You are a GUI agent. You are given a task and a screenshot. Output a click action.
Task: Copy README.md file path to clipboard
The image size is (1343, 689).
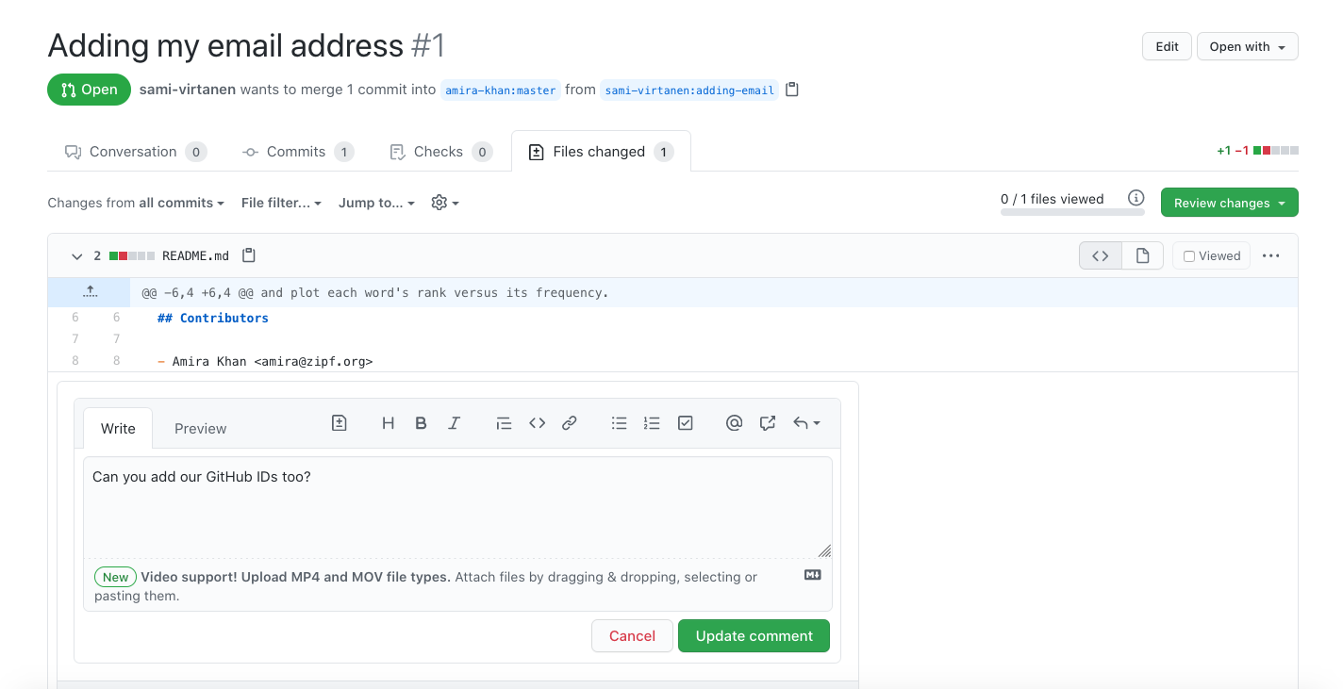[249, 255]
